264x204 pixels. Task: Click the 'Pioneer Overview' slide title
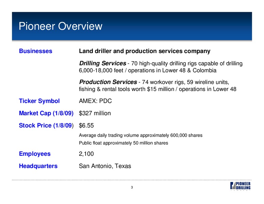[x=61, y=26]
